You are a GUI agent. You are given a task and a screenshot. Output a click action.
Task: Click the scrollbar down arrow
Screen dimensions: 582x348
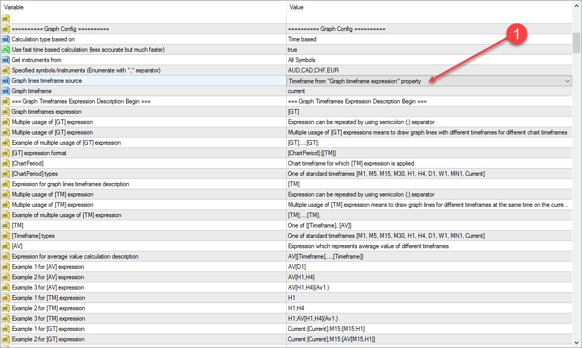(x=577, y=342)
